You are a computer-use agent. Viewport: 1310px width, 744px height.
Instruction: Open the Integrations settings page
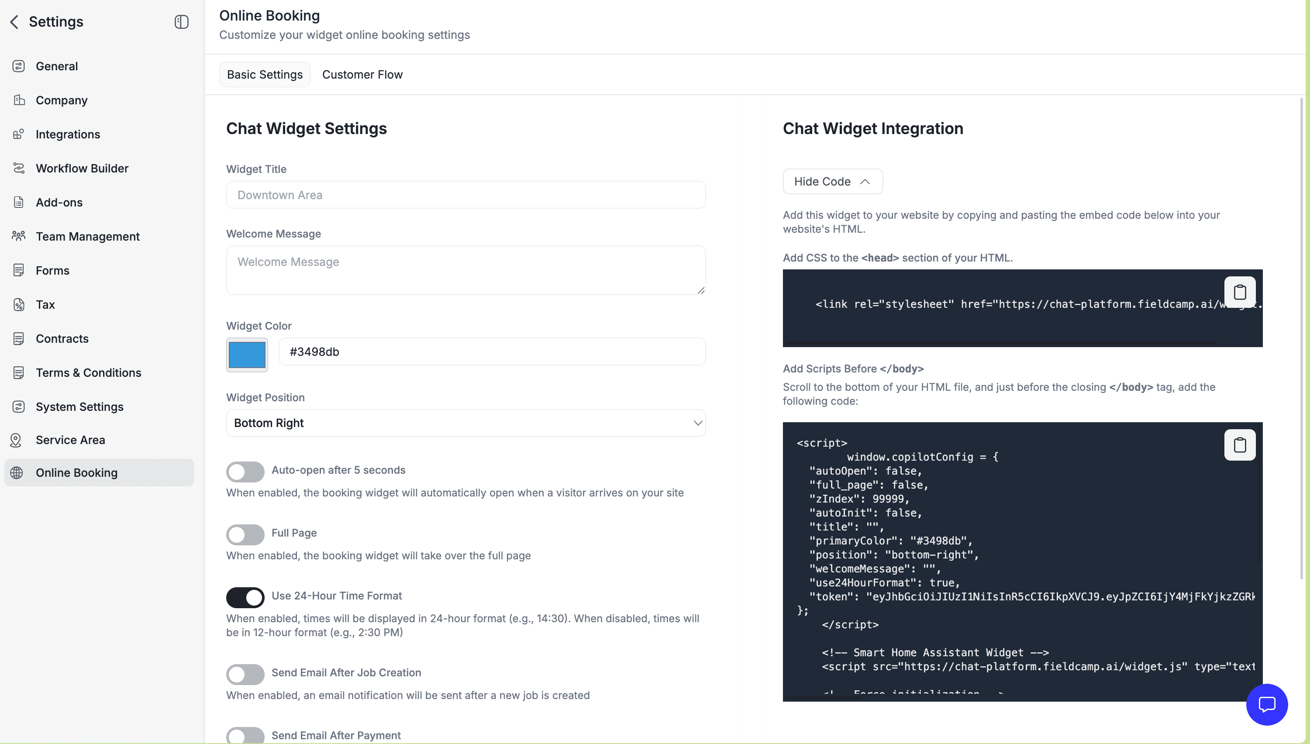click(68, 134)
